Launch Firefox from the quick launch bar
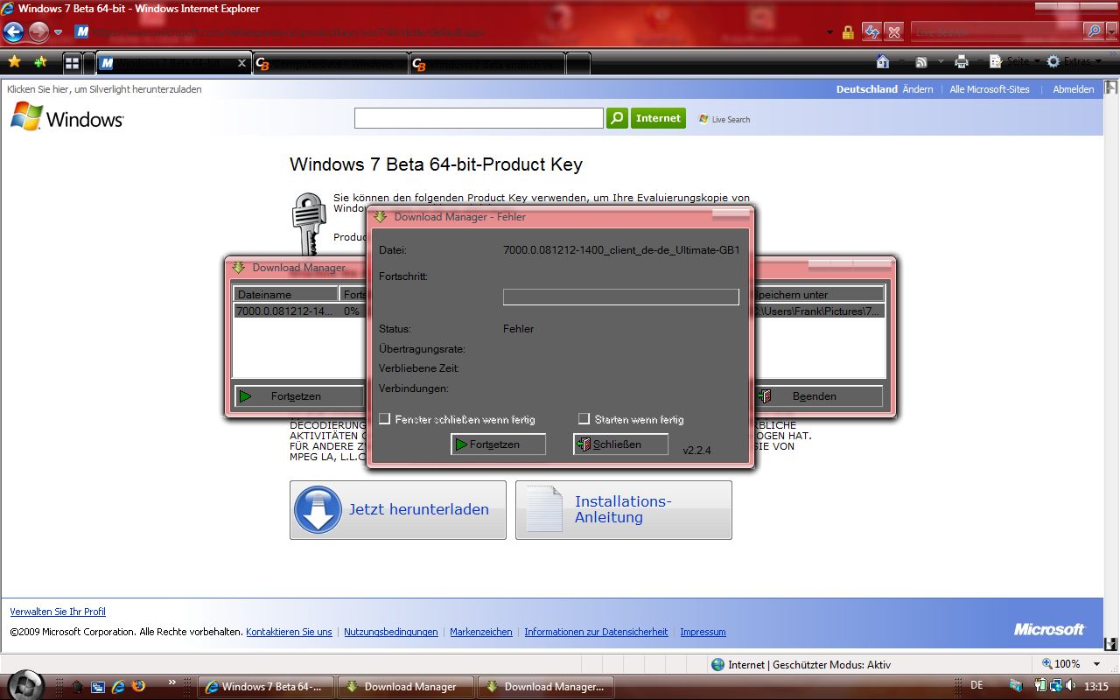The image size is (1120, 700). (x=137, y=687)
